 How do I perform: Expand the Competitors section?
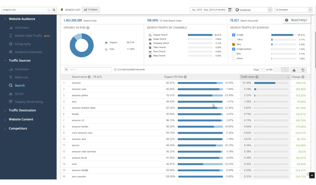coord(5,129)
